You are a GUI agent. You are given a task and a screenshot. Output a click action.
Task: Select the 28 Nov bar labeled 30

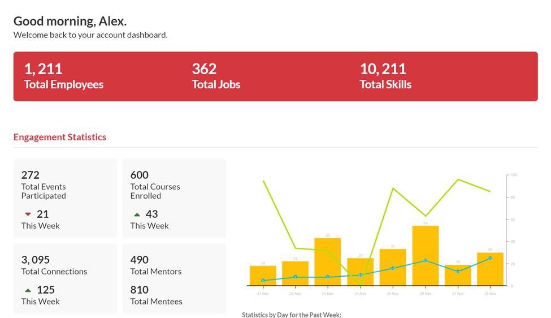click(490, 269)
